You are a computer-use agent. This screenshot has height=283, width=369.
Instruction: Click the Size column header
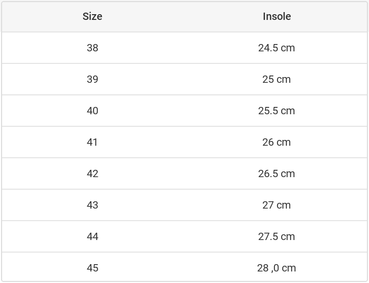[93, 16]
